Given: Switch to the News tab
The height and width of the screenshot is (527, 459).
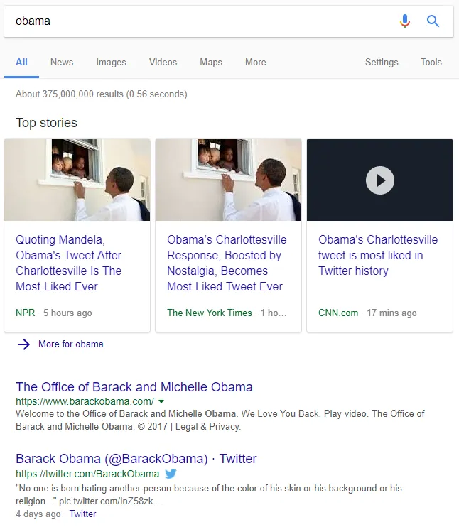Looking at the screenshot, I should 62,63.
